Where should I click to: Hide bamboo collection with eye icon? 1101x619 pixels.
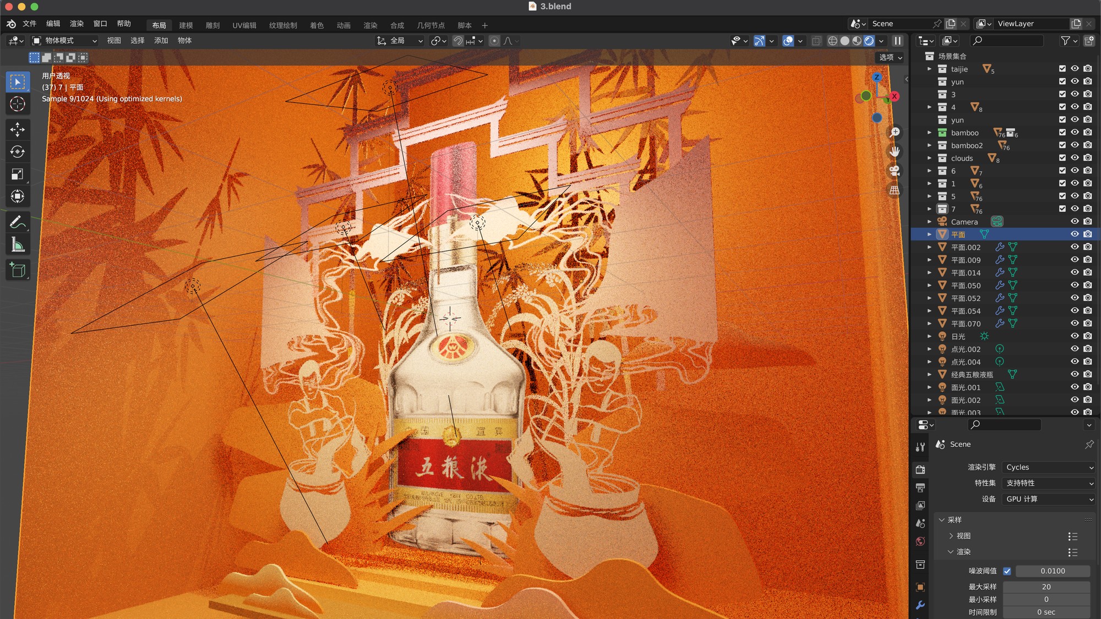point(1075,133)
